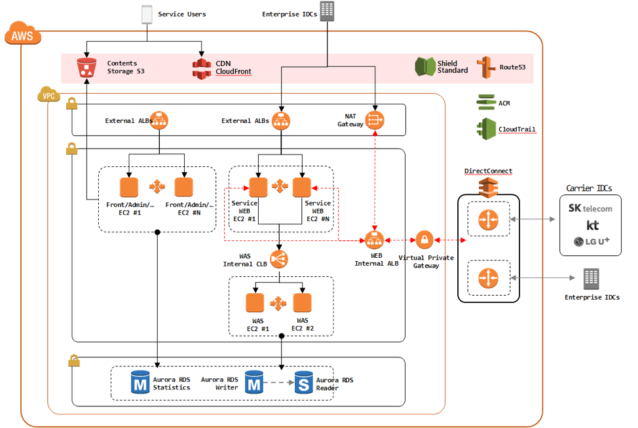Screen dimensions: 638x428
Task: Select the Aurora RDS Statistics database icon
Action: click(x=140, y=382)
